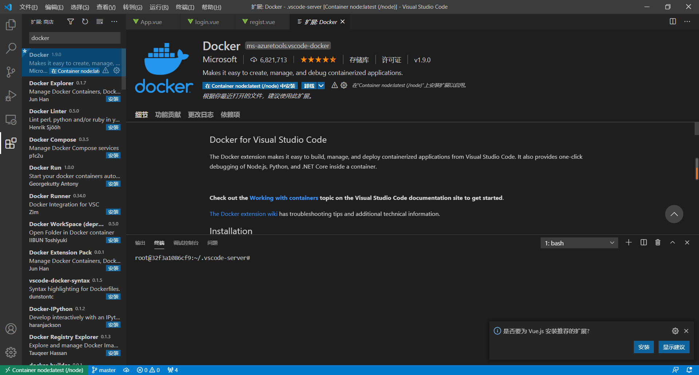Close the terminal panel

687,242
